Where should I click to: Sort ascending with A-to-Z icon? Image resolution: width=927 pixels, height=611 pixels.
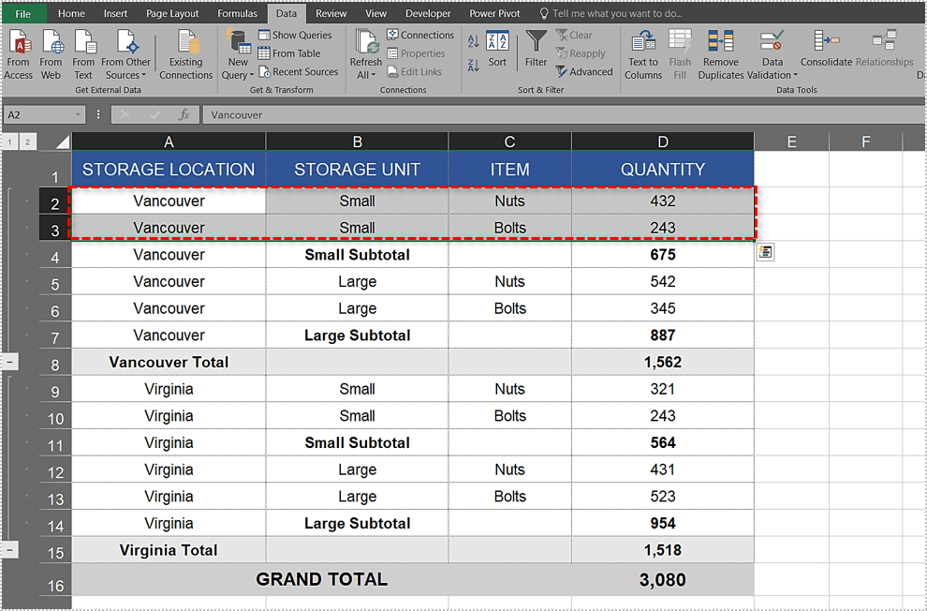(x=473, y=42)
